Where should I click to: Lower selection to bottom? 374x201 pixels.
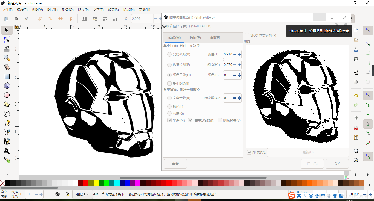point(85,19)
